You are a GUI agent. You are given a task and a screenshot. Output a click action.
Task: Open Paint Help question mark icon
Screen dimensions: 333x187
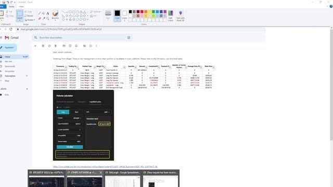point(331,7)
